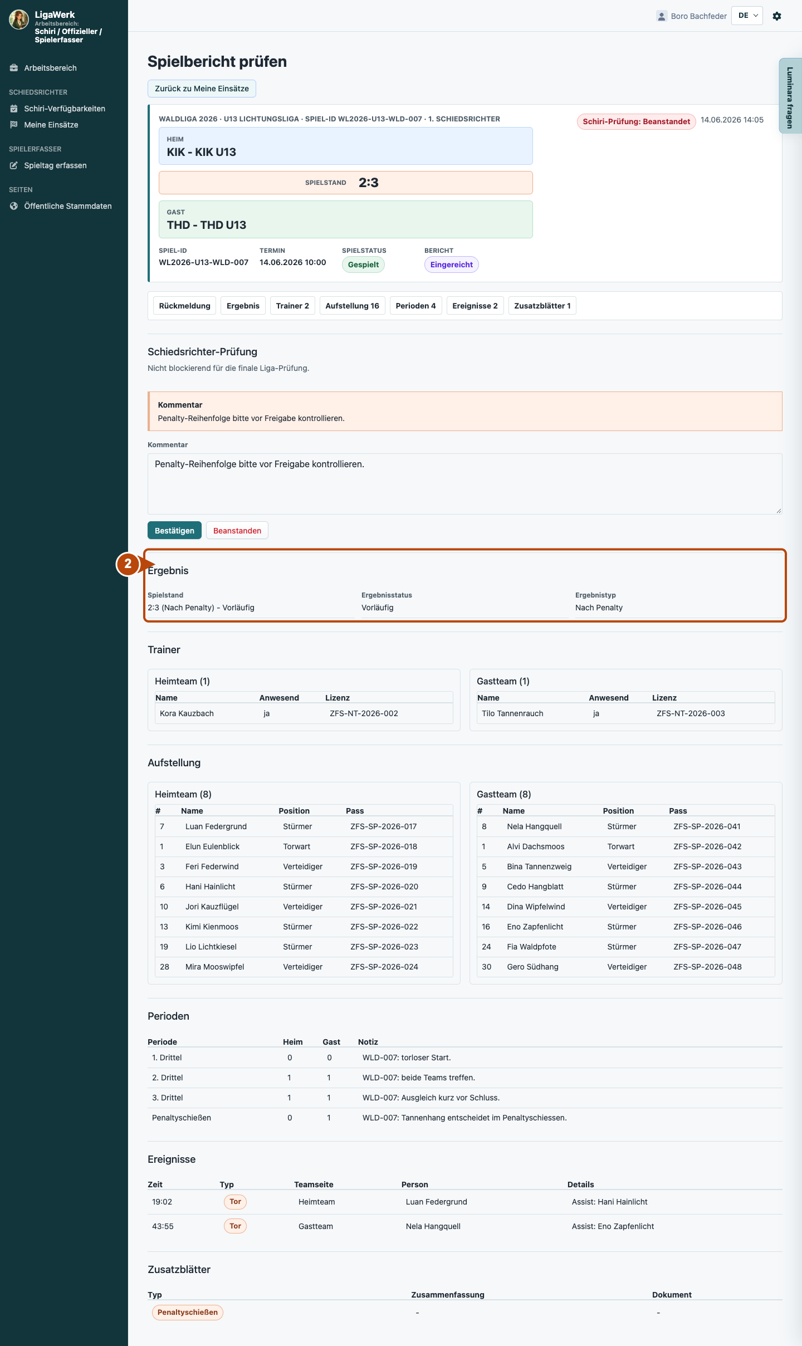Click the Meine Einsätze flag icon
The height and width of the screenshot is (1346, 802).
click(14, 125)
